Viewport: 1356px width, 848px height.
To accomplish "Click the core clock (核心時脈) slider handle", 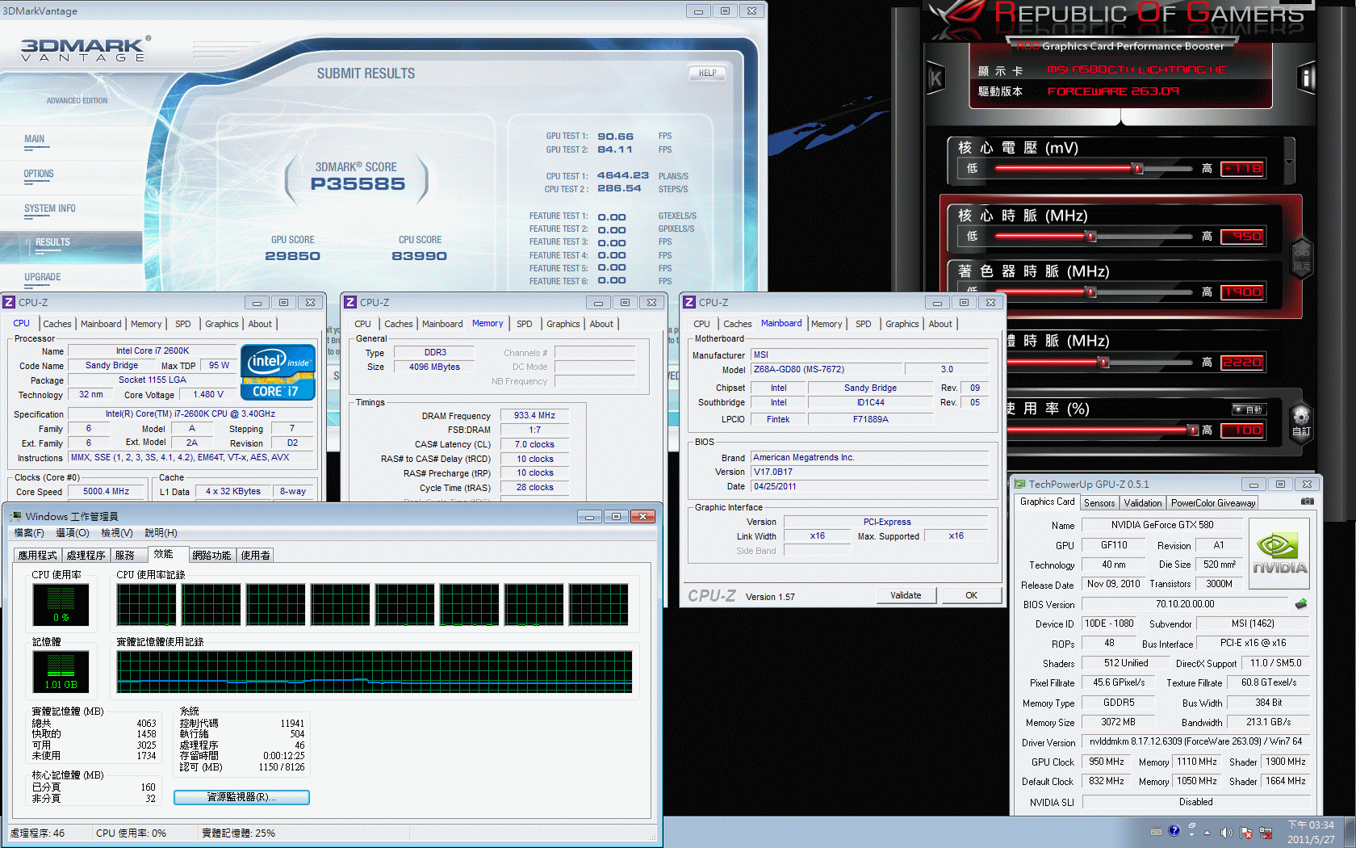I will [1091, 237].
